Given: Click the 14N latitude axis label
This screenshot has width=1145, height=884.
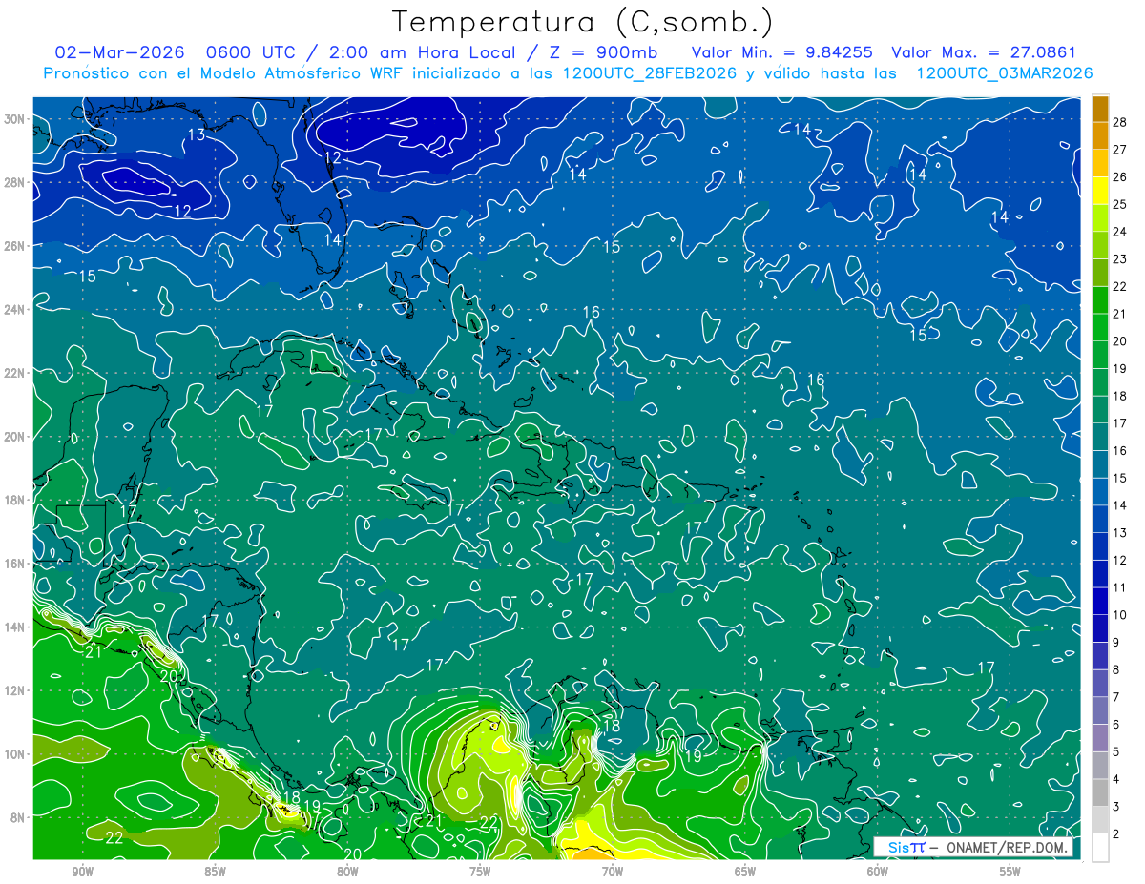Looking at the screenshot, I should point(15,627).
